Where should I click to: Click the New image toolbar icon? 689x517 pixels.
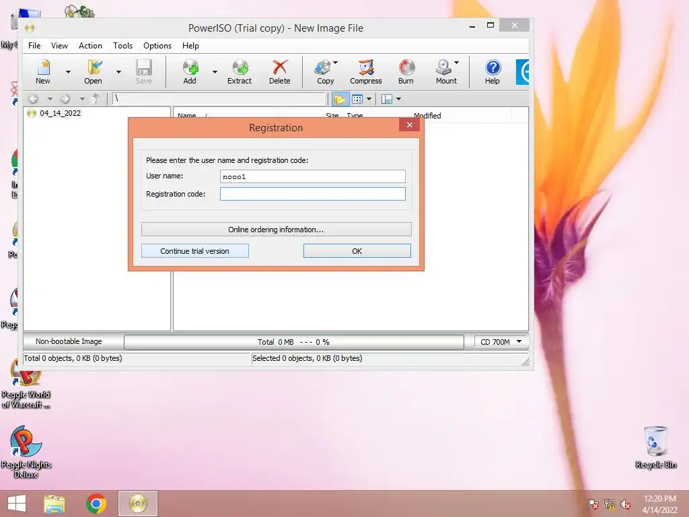(43, 71)
